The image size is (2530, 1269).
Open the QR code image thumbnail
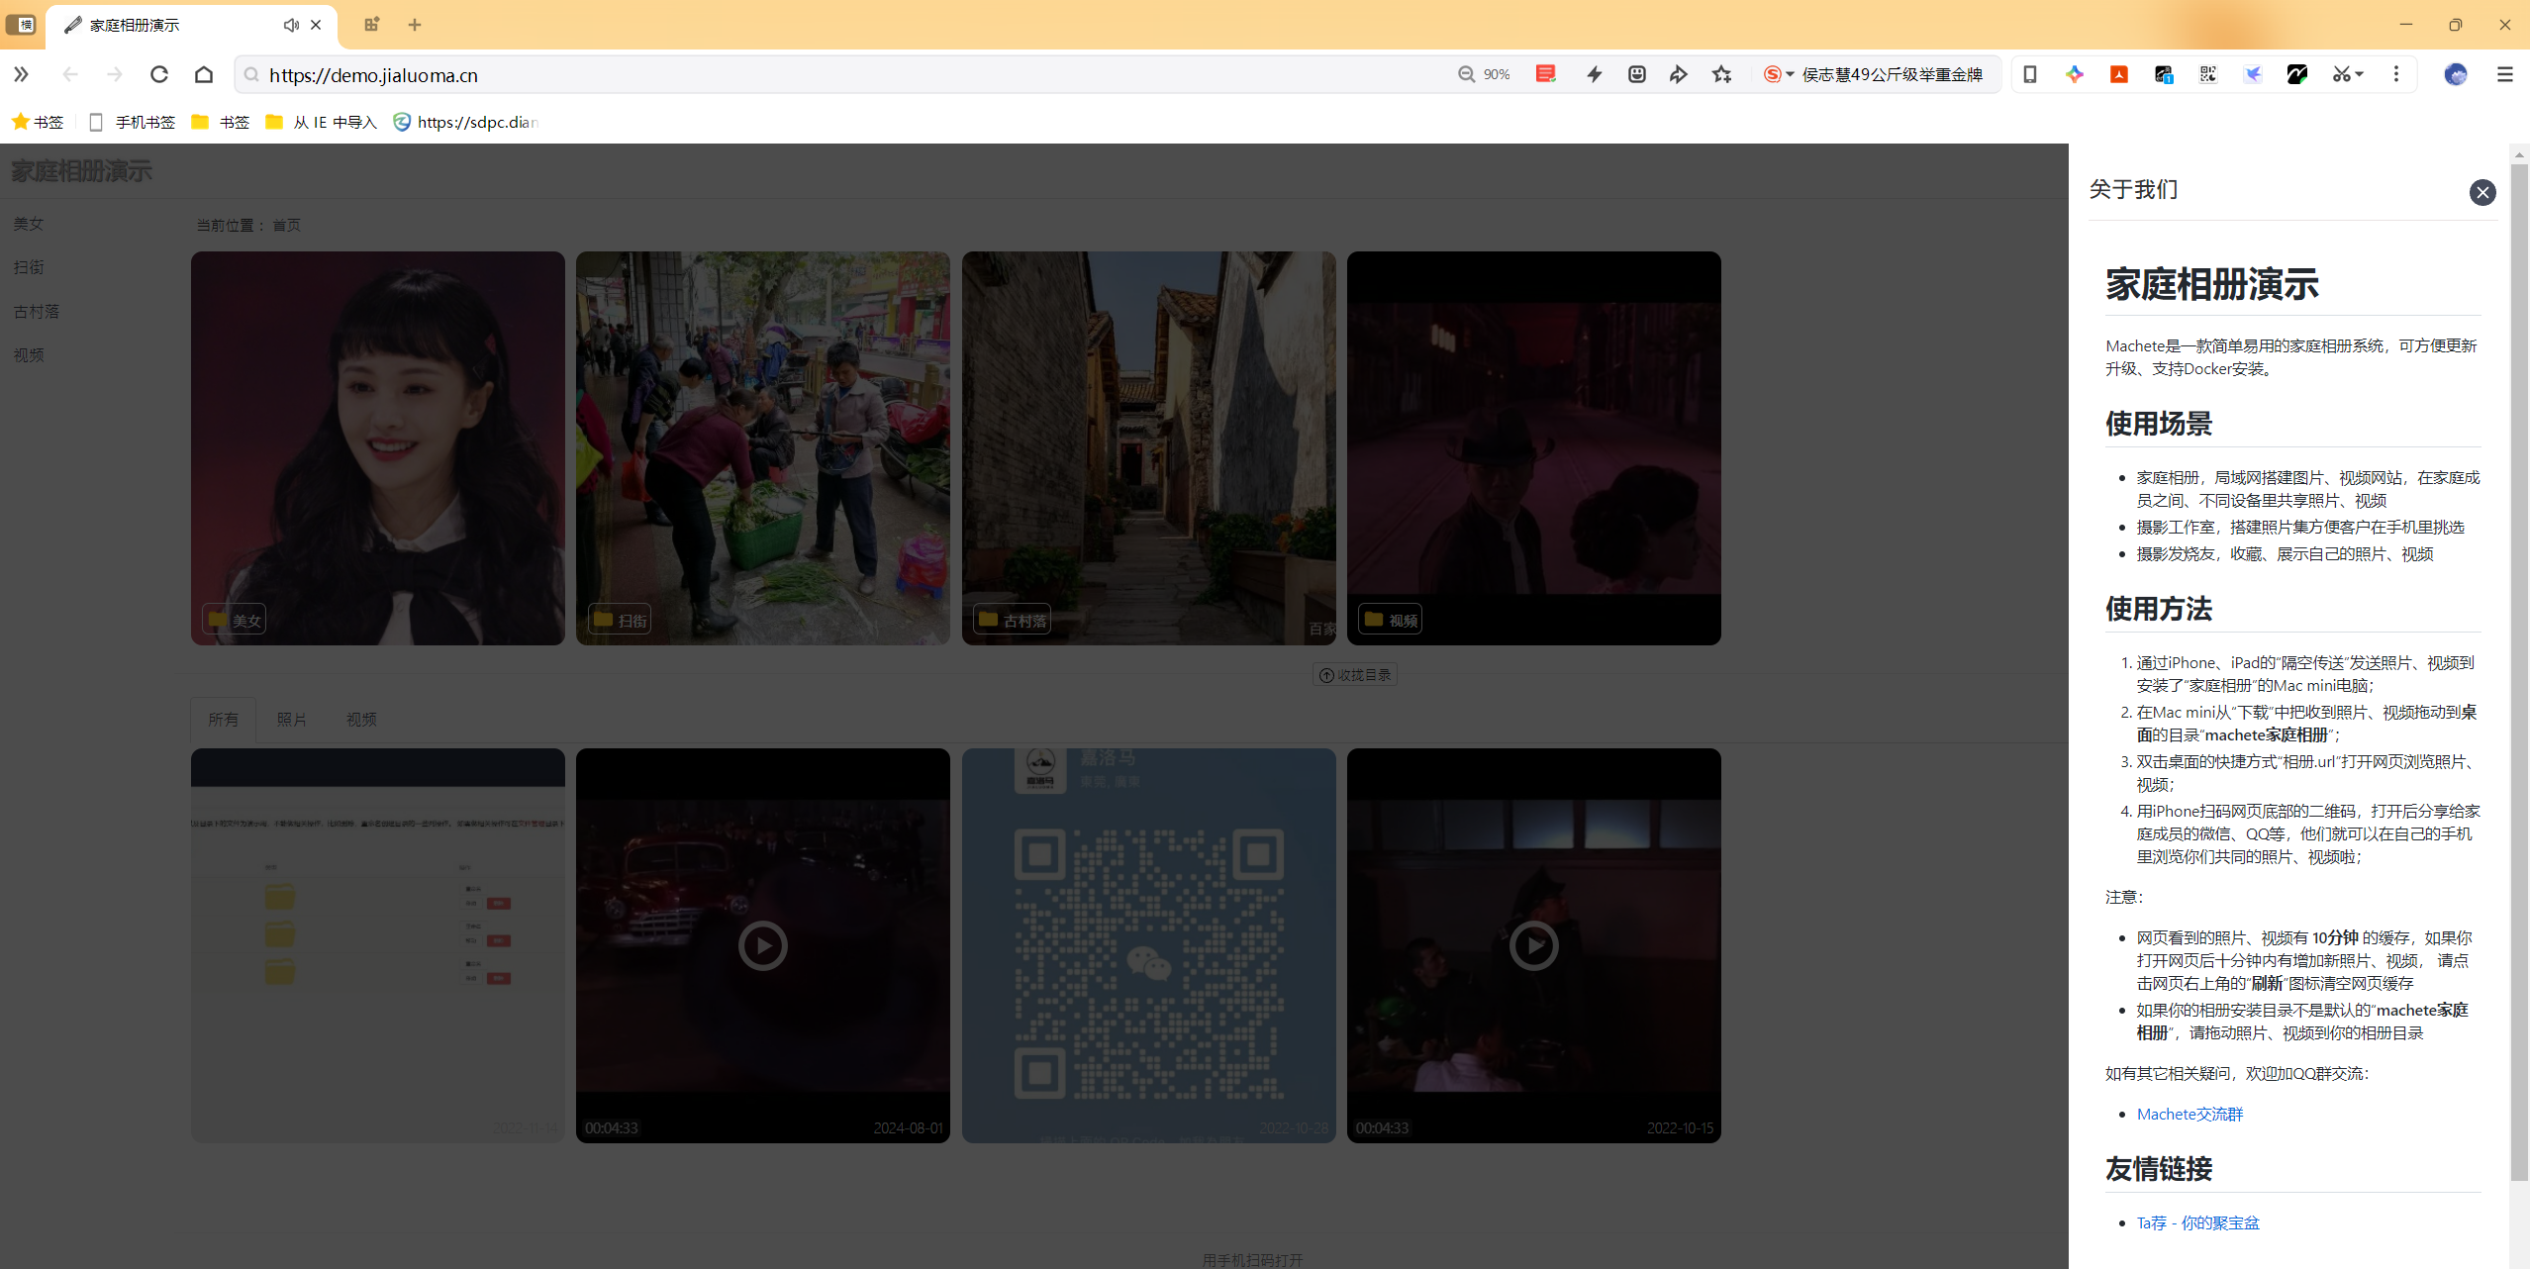pyautogui.click(x=1149, y=945)
